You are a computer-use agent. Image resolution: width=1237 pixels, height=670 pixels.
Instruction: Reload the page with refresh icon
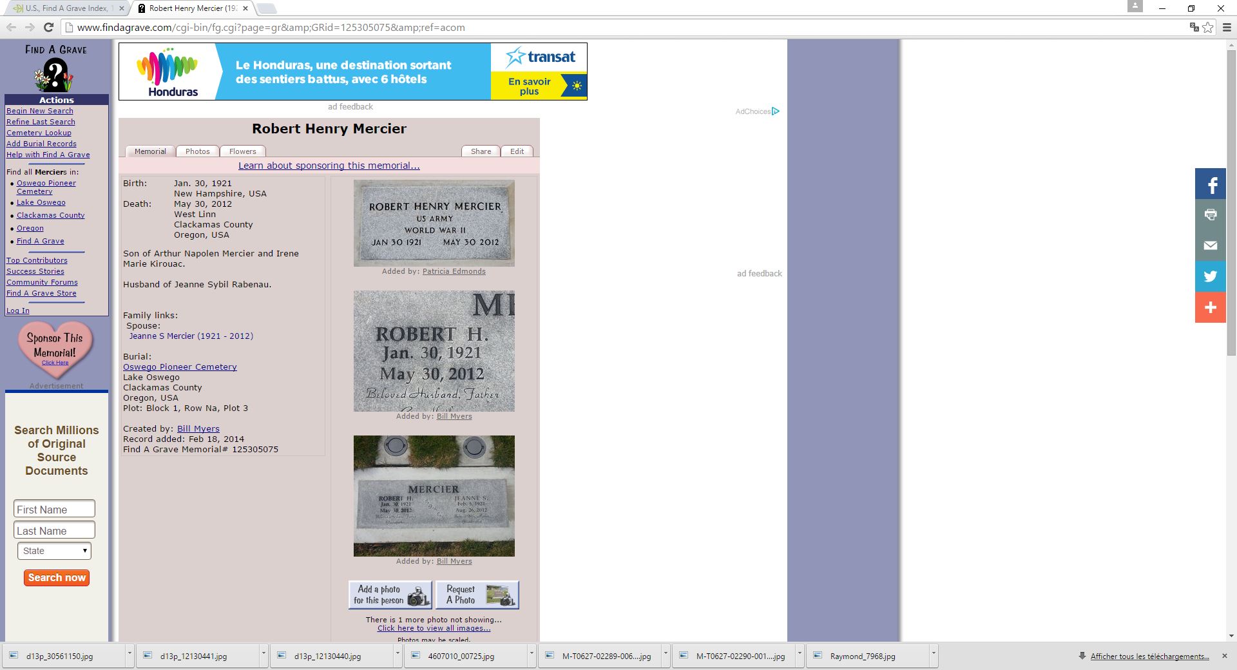coord(48,27)
